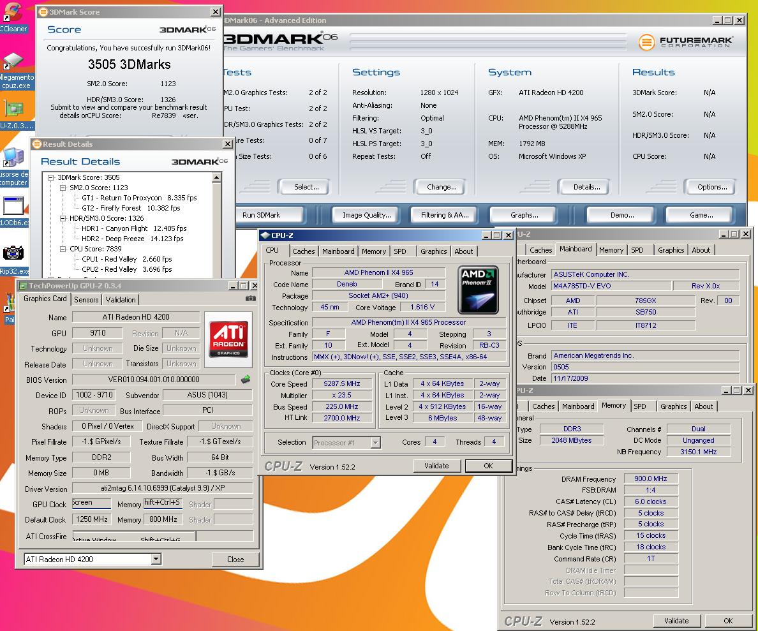Collapse the SM2.0 Score tree node
This screenshot has height=631, width=758.
63,188
